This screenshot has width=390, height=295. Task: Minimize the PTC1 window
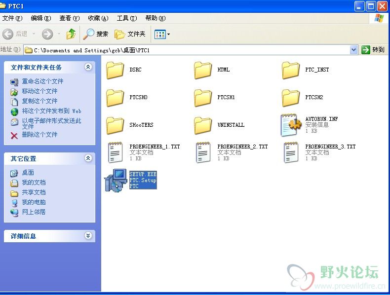pos(359,6)
